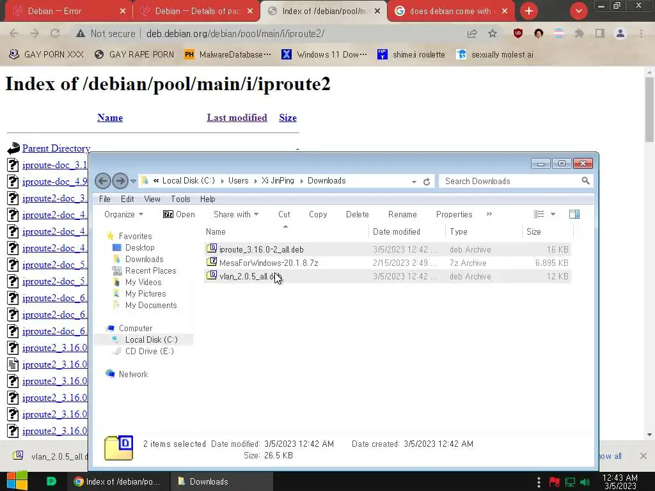Open the Help menu in Explorer
Viewport: 655px width, 491px height.
tap(208, 199)
